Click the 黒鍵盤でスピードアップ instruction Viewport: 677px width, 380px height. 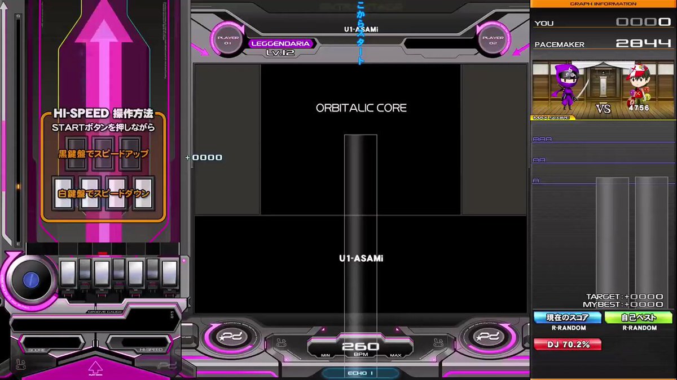103,154
